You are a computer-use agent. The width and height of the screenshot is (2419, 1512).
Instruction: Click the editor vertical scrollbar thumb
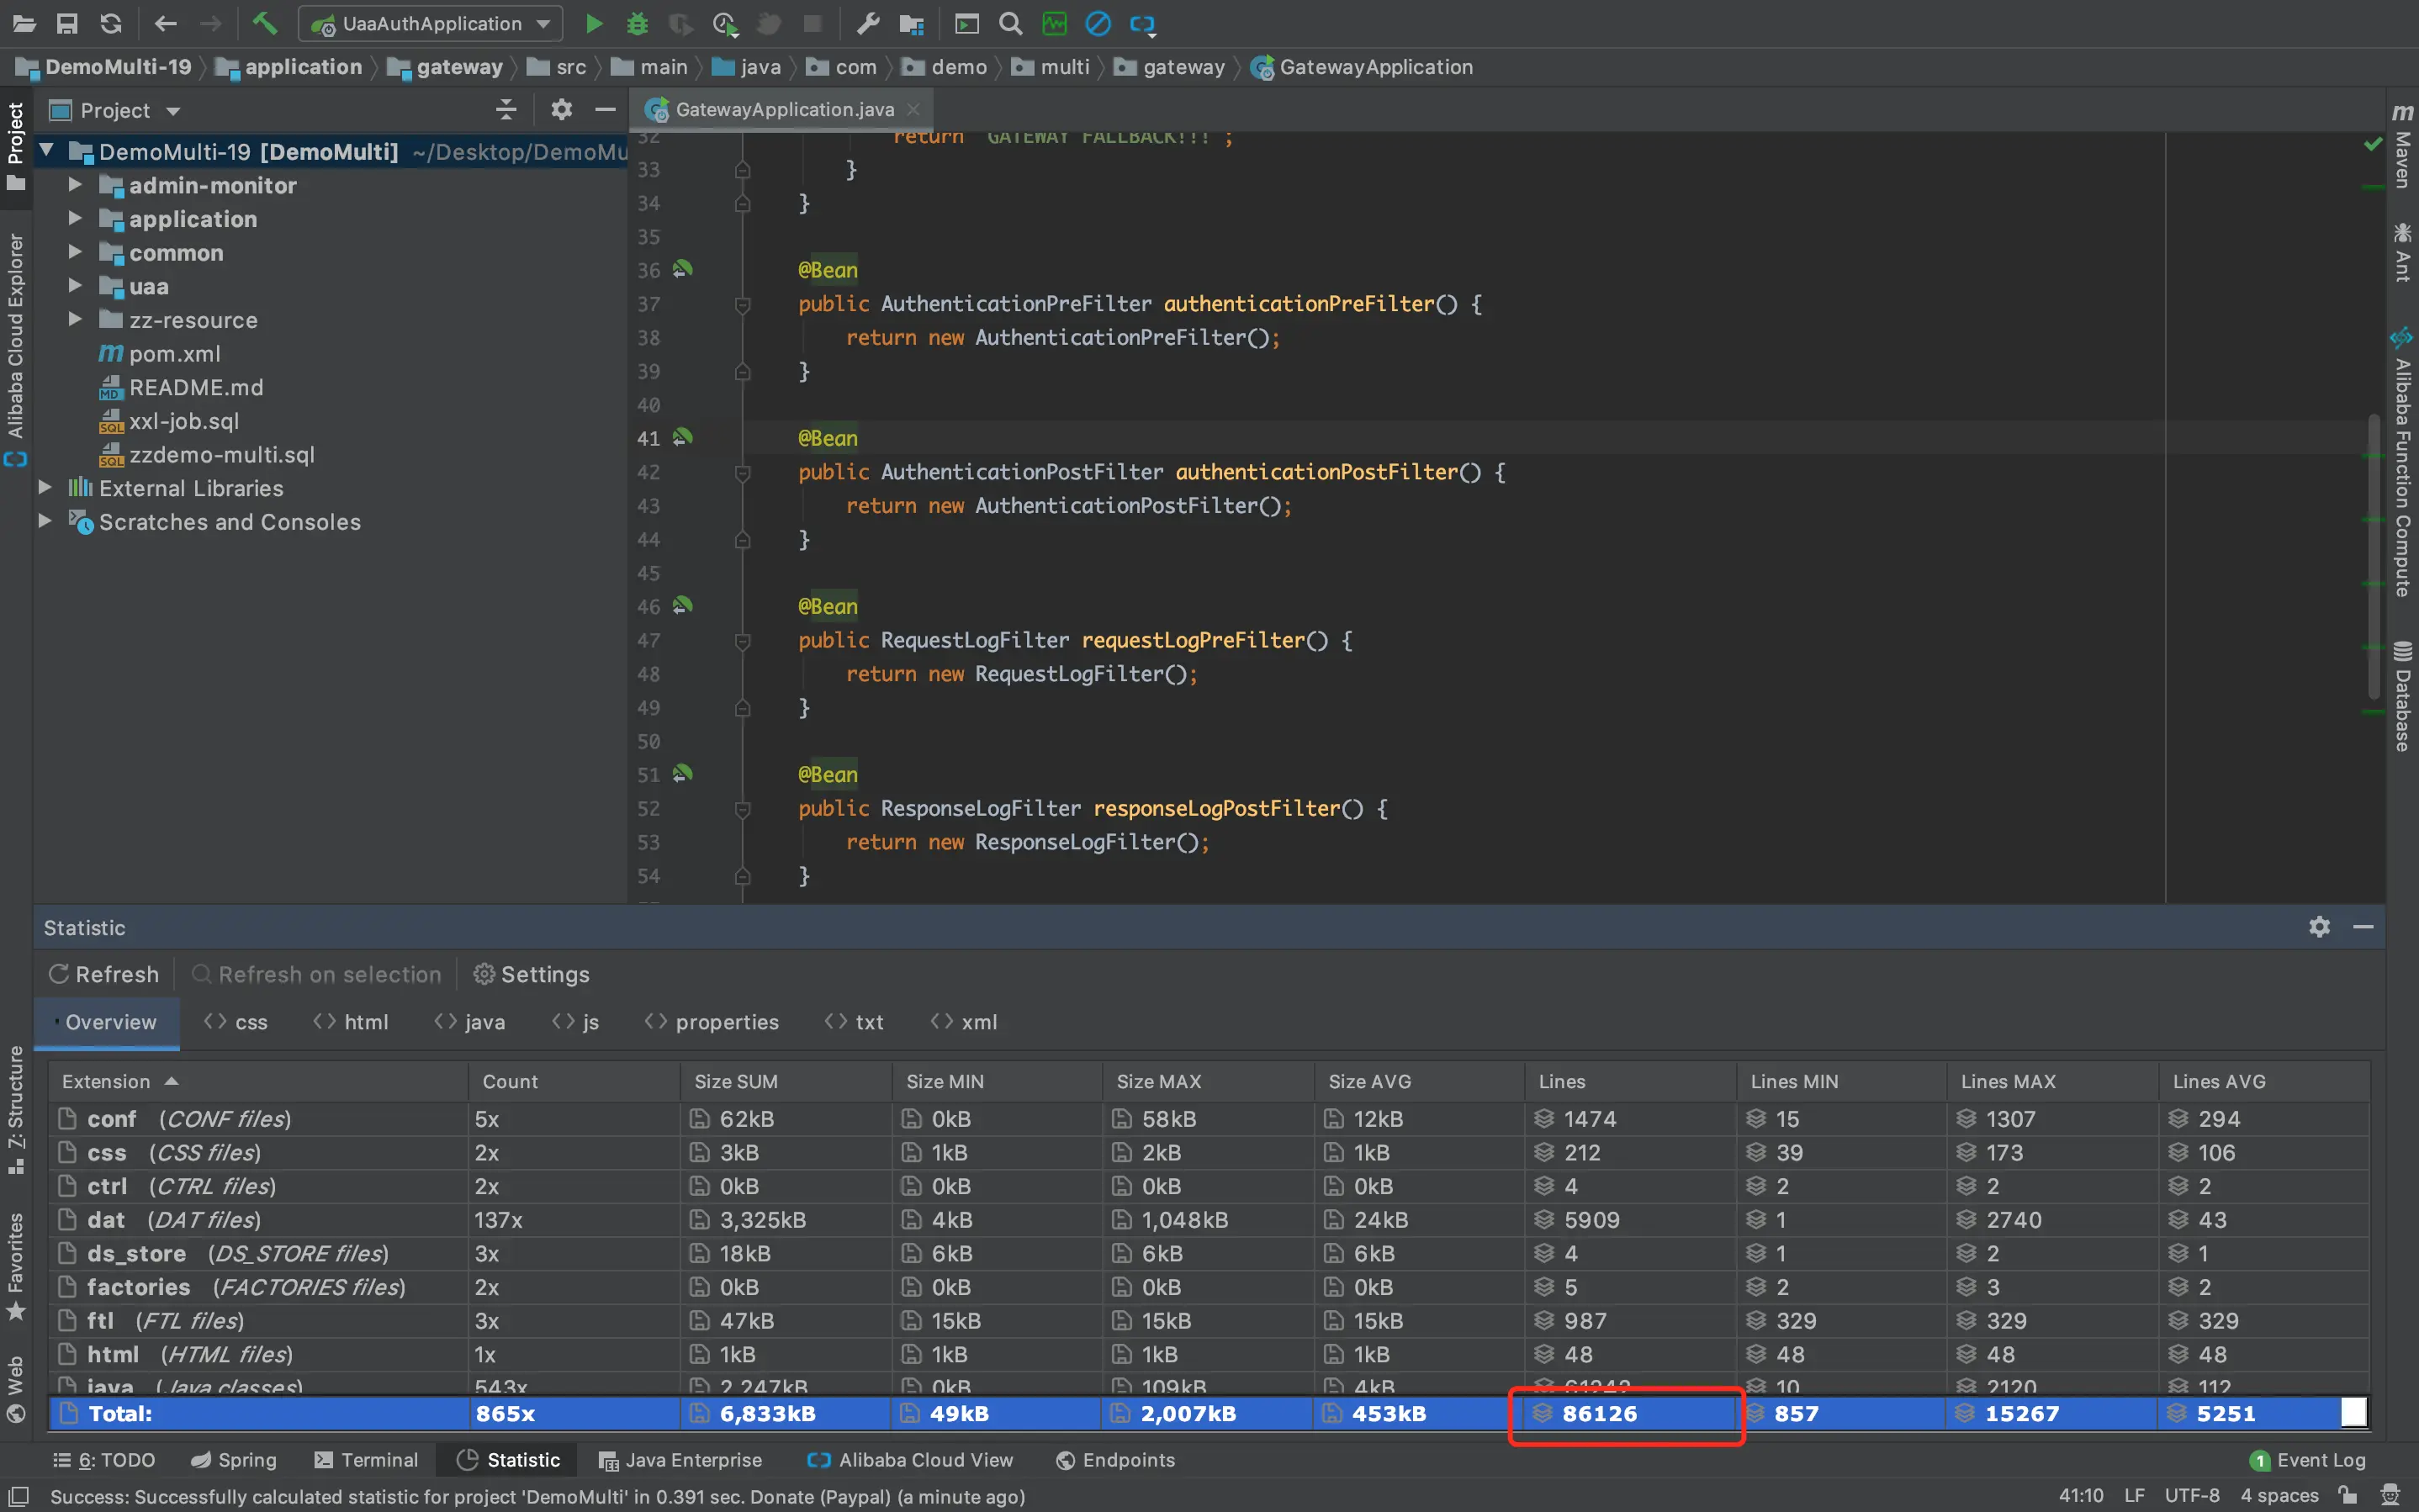(2374, 555)
